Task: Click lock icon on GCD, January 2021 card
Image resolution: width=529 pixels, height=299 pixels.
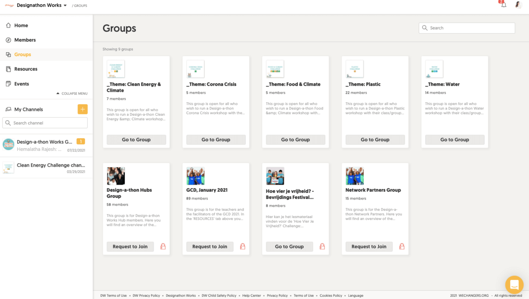Action: point(243,247)
